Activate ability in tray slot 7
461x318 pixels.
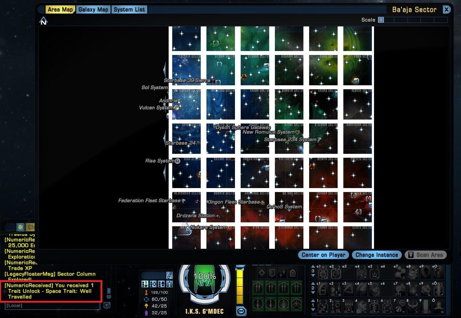[x=400, y=307]
